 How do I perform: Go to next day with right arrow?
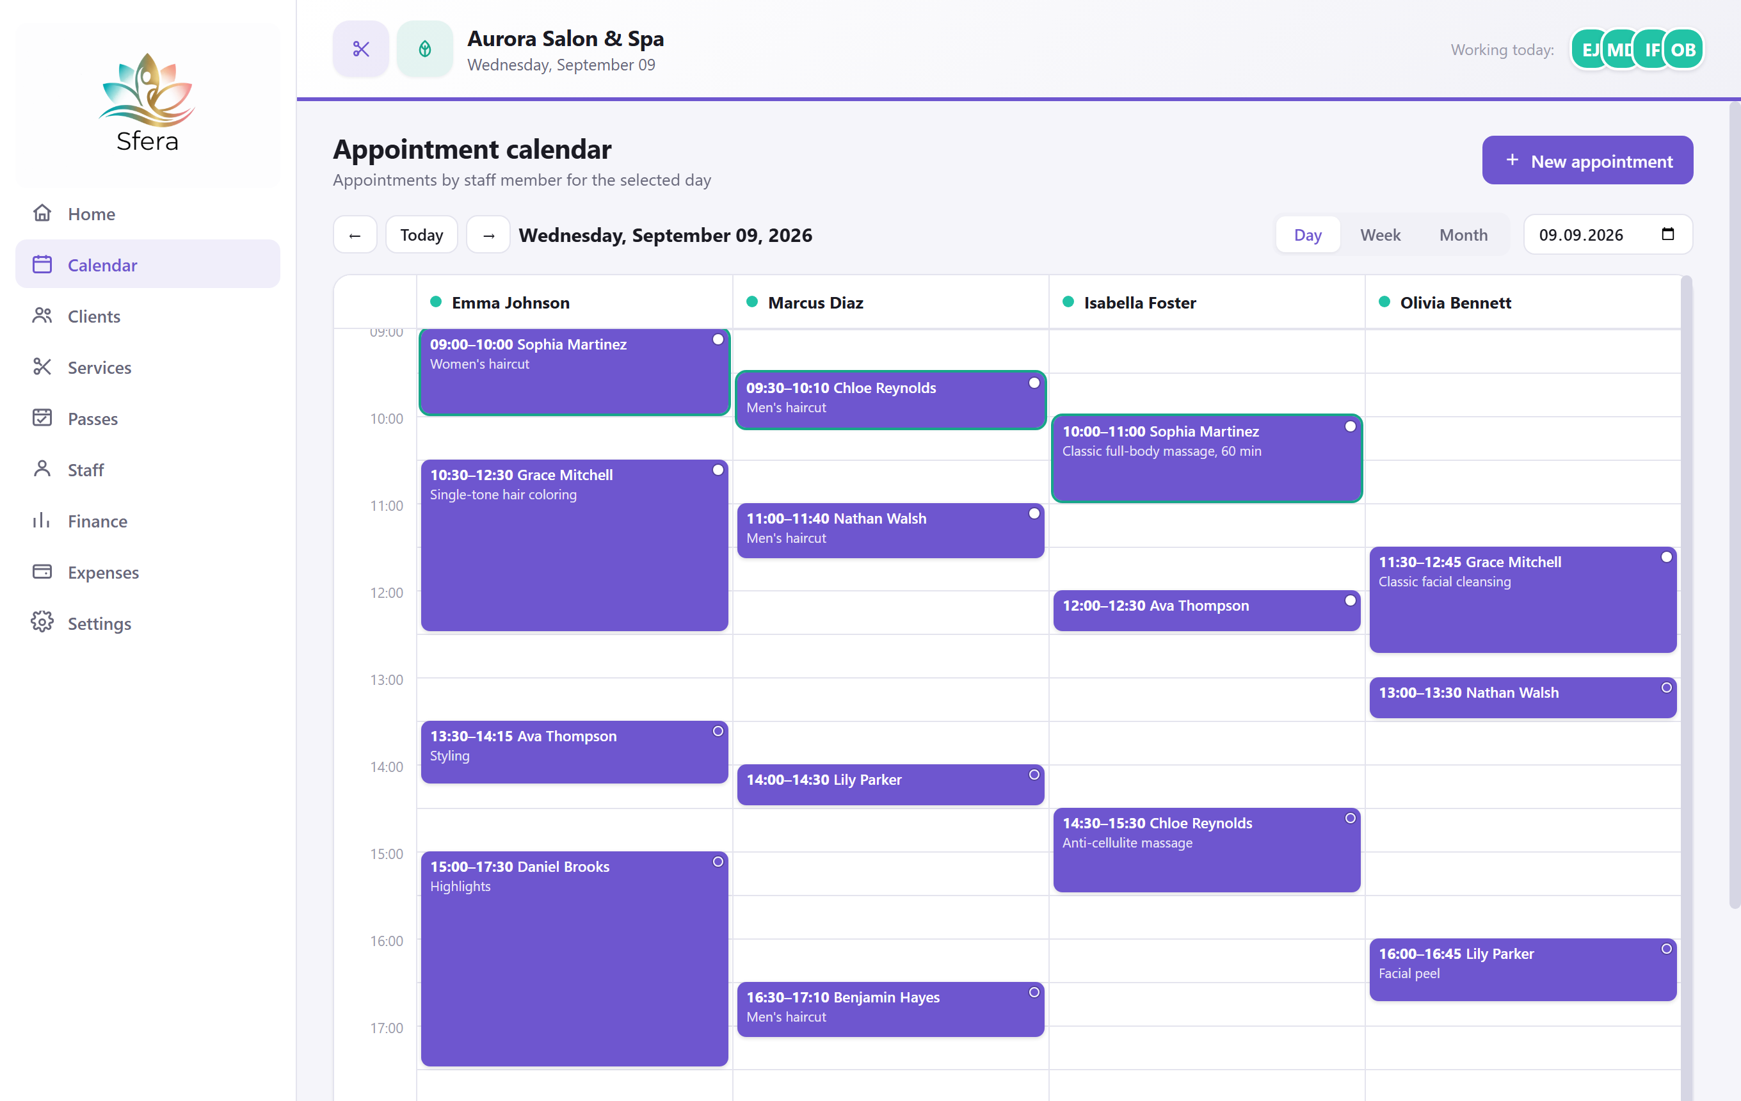(489, 235)
